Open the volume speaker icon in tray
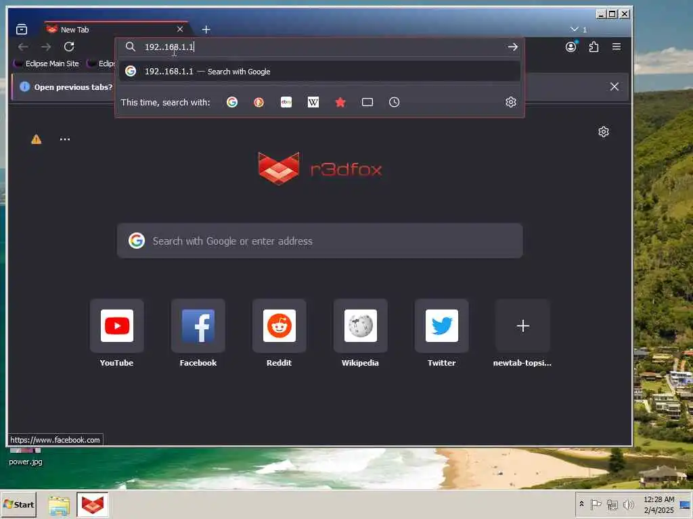Viewport: 693px width, 519px height. [628, 504]
